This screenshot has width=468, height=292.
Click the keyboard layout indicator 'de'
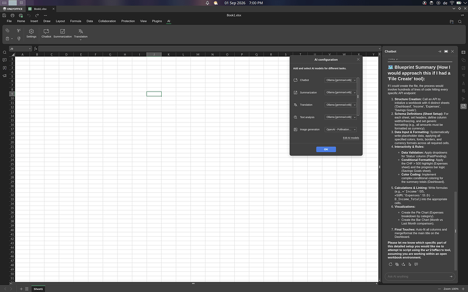tap(445, 3)
